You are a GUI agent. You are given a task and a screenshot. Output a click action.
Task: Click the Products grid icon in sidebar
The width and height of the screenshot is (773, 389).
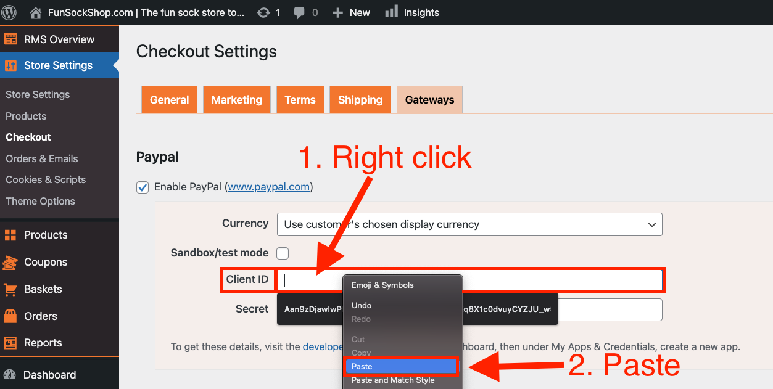point(10,235)
